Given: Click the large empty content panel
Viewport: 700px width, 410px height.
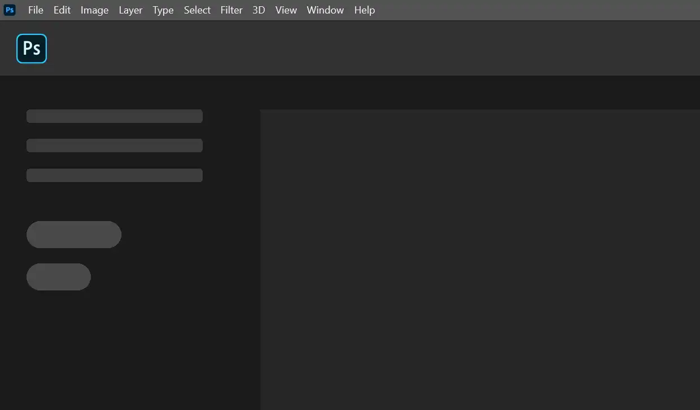Looking at the screenshot, I should (x=480, y=259).
